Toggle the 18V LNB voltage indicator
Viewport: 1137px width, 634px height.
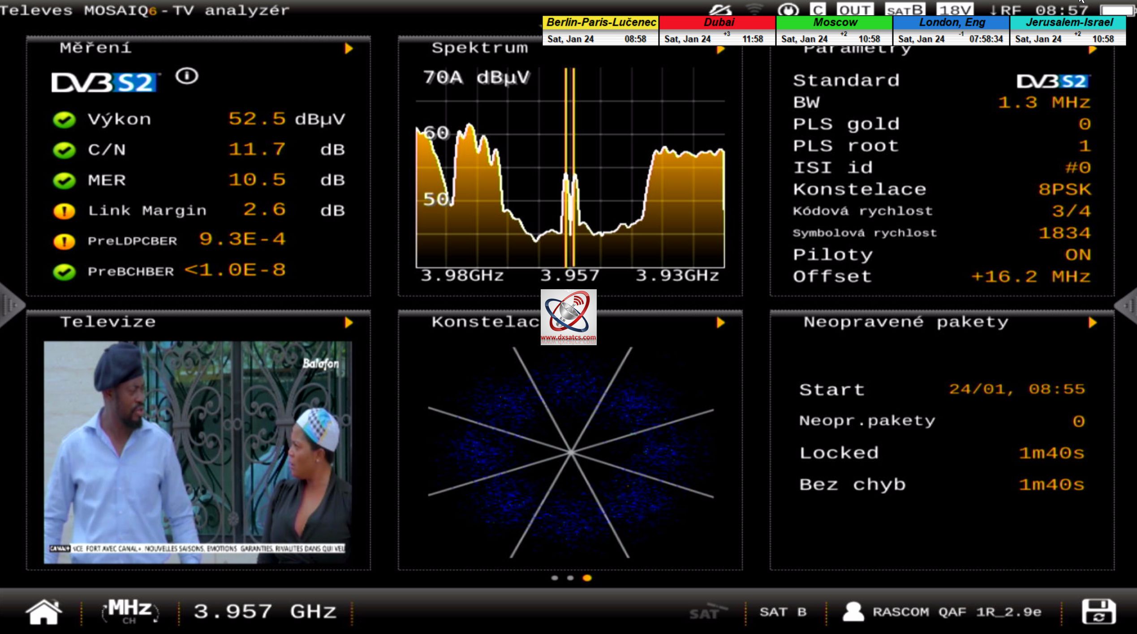coord(955,9)
